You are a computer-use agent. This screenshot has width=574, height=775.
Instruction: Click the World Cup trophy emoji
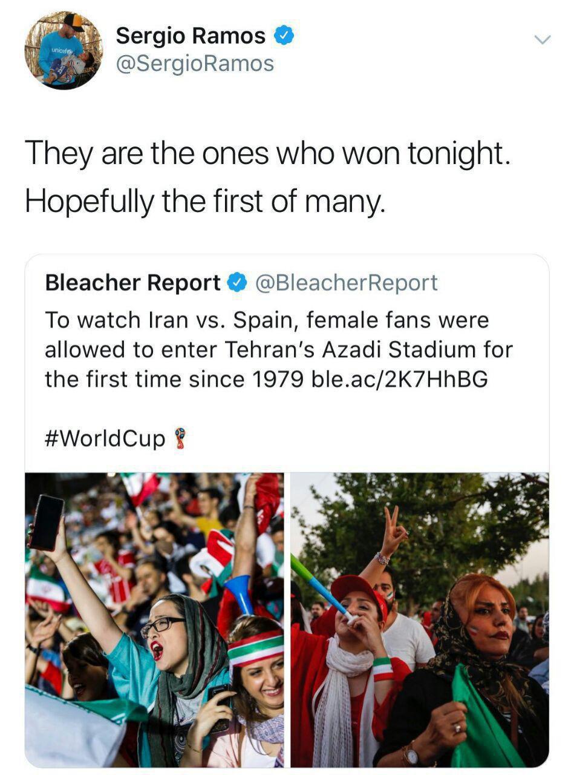click(x=179, y=438)
